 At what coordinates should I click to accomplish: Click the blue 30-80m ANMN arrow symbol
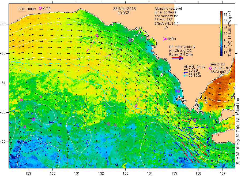click(x=186, y=73)
